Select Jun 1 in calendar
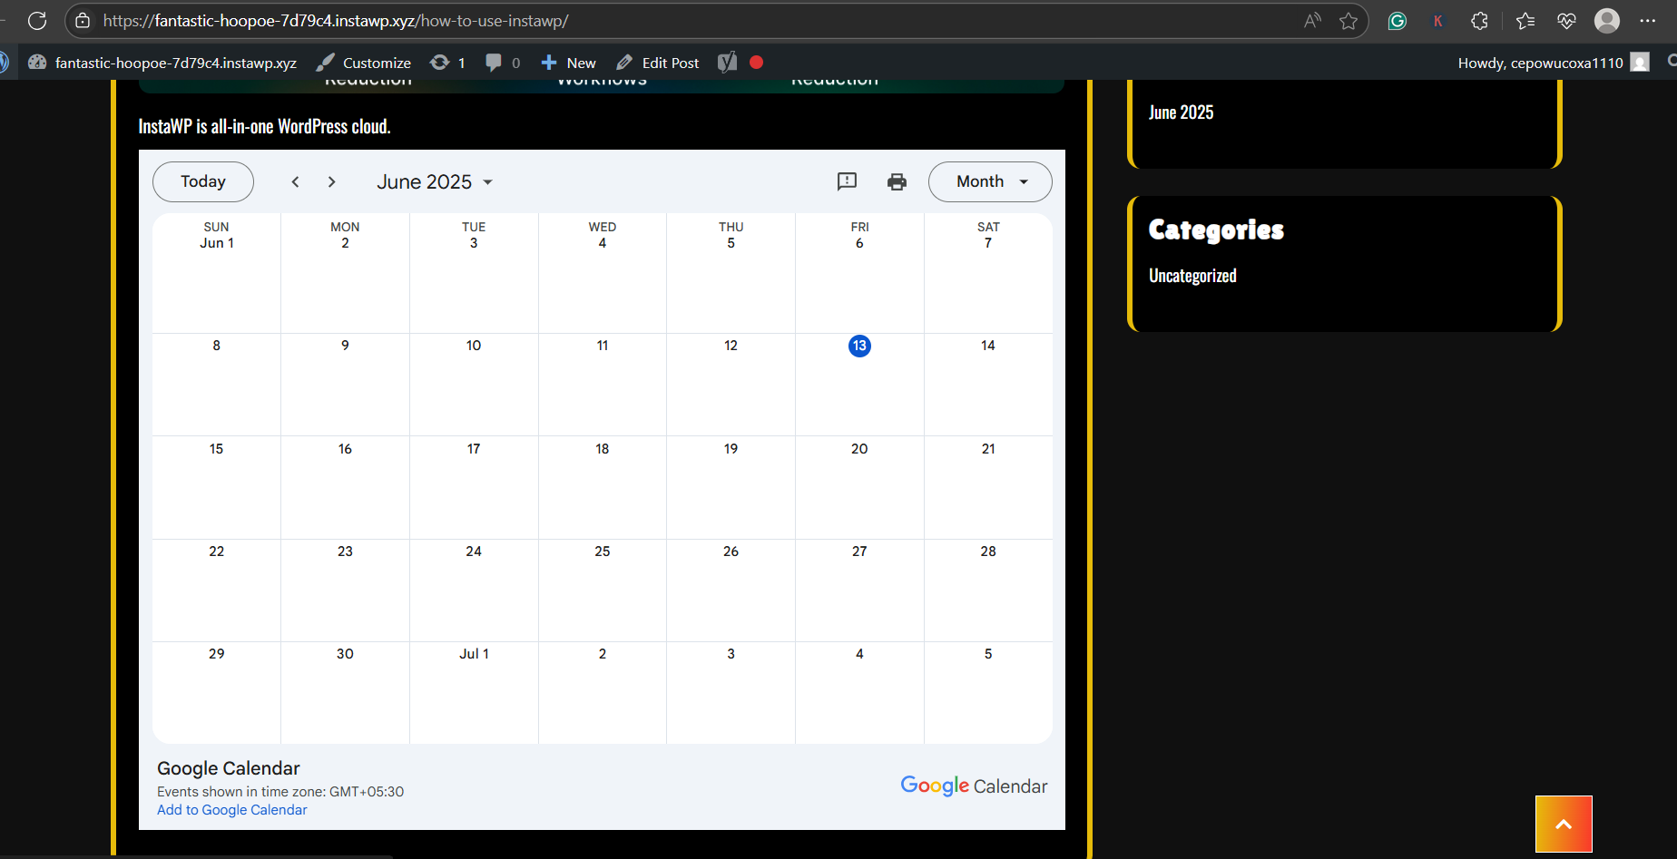1677x859 pixels. (217, 243)
